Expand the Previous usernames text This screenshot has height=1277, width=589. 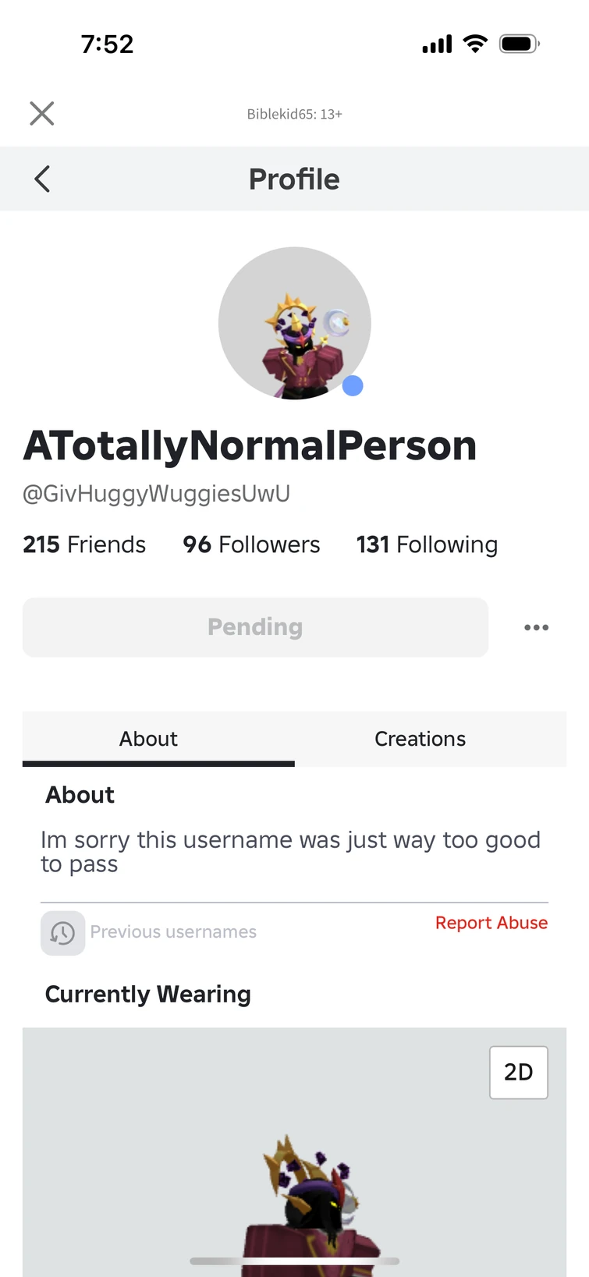[173, 931]
